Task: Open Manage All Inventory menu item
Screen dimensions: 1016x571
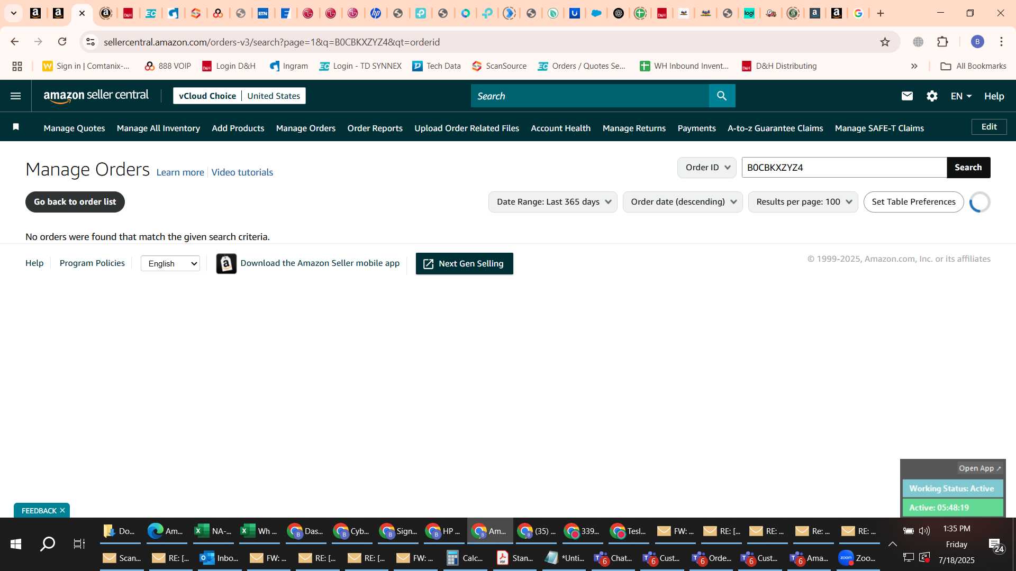Action: tap(158, 128)
